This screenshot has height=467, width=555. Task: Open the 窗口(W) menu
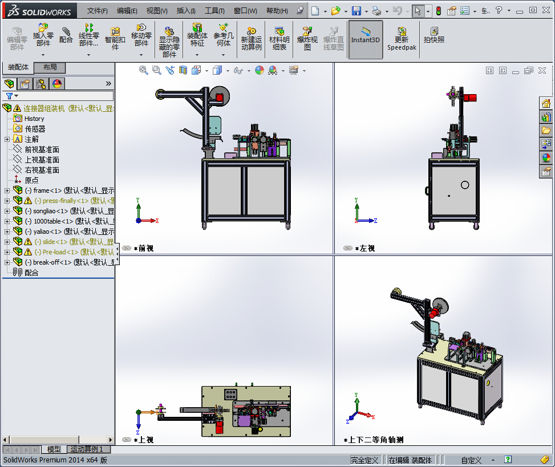point(245,11)
